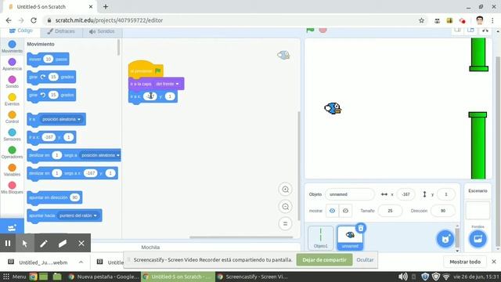Click the workspace horizontal scrollbar
Screen dimensions: 501x282
pyautogui.click(x=241, y=237)
